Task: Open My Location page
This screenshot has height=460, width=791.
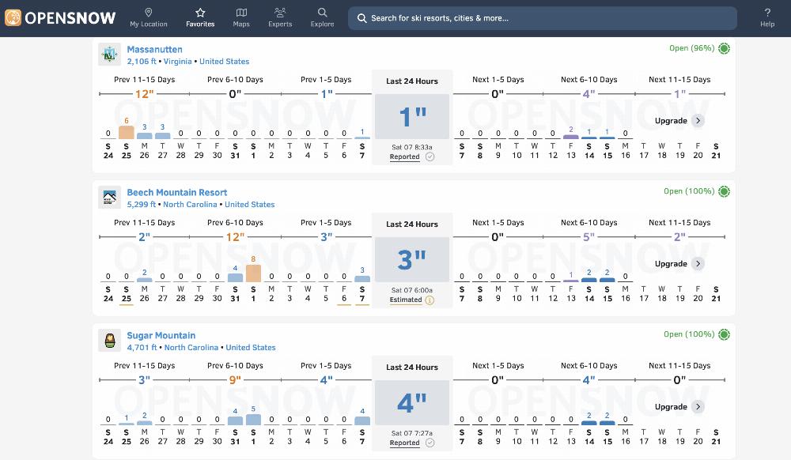Action: pos(149,17)
